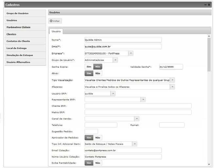The image size is (214, 168).
Task: Click the Validade Senha date field
Action: click(171, 67)
